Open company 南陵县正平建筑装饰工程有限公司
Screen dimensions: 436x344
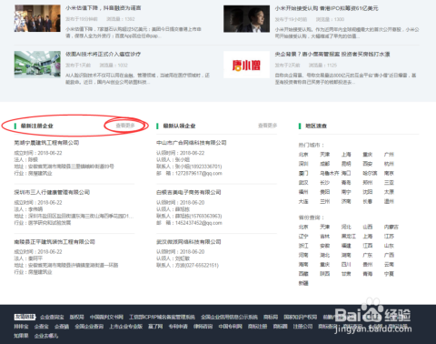(54, 242)
